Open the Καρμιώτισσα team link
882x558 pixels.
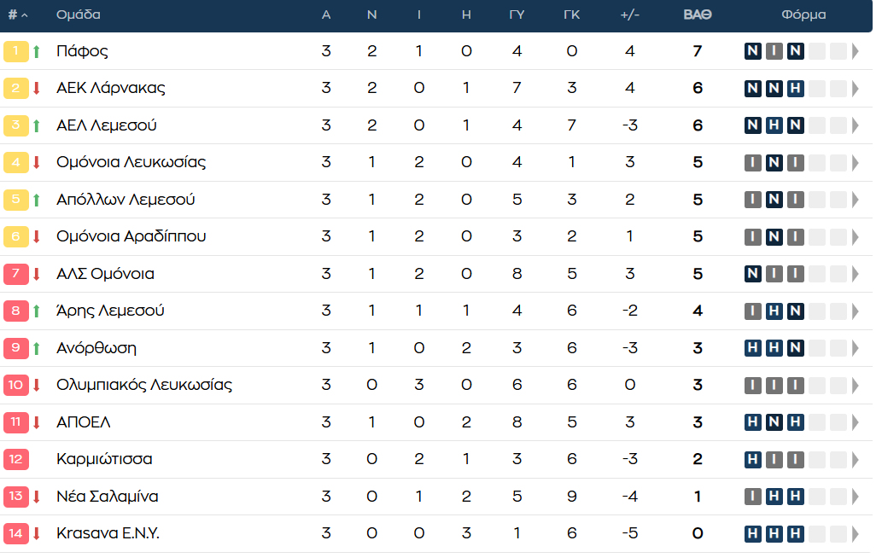pyautogui.click(x=104, y=459)
